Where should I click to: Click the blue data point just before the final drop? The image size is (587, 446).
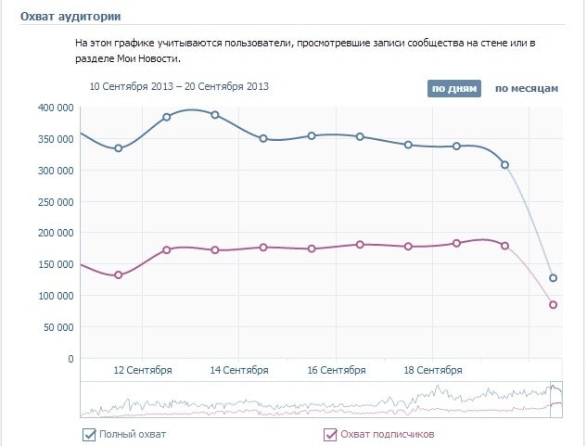[505, 165]
